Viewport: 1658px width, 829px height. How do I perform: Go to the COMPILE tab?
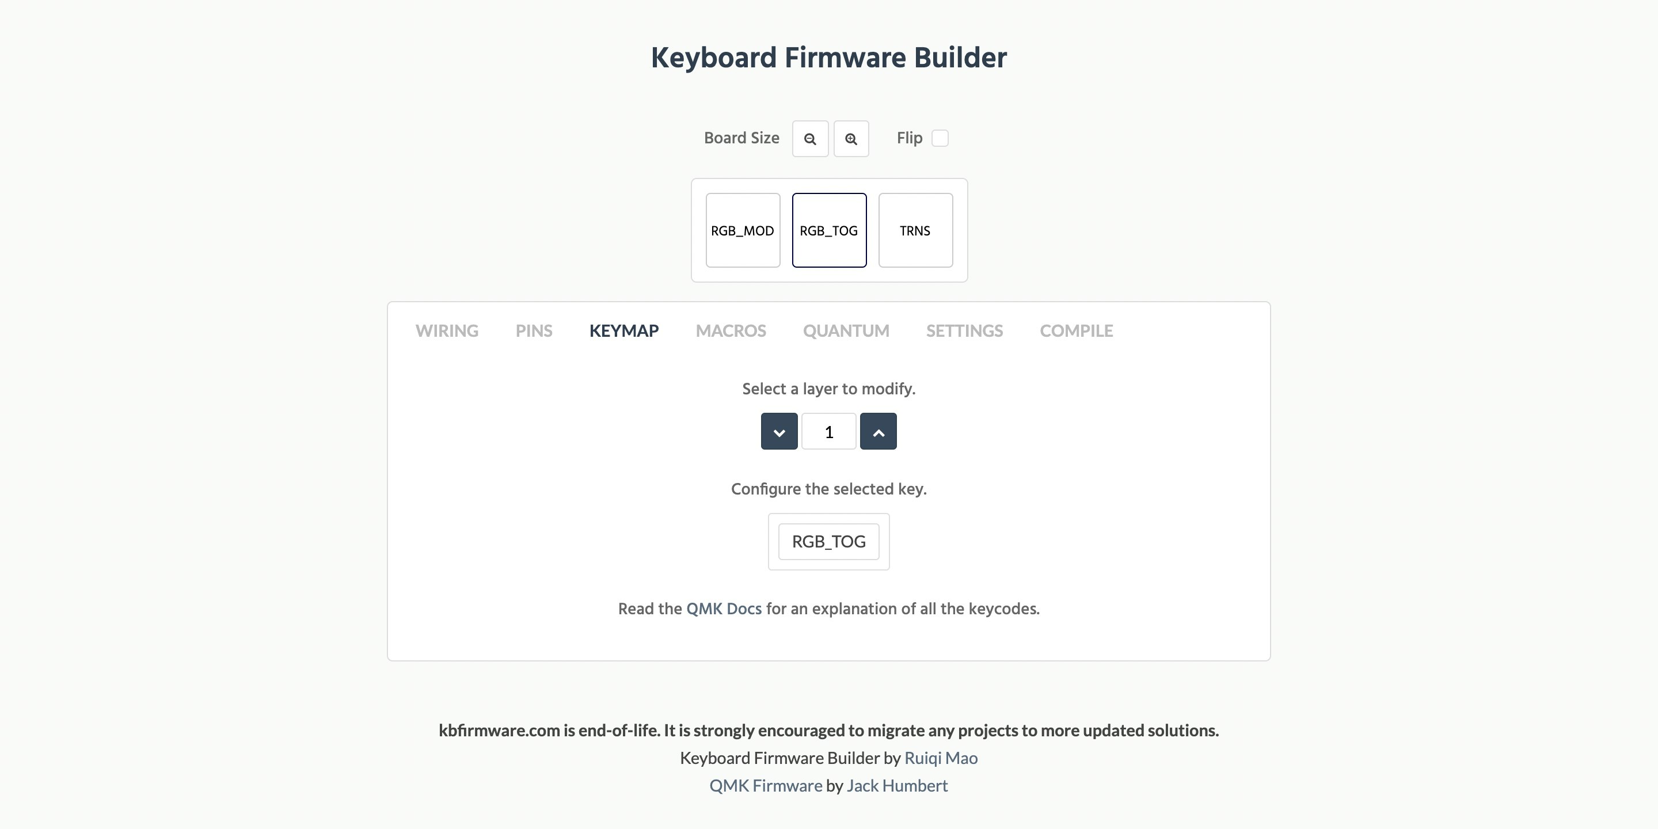pos(1075,330)
